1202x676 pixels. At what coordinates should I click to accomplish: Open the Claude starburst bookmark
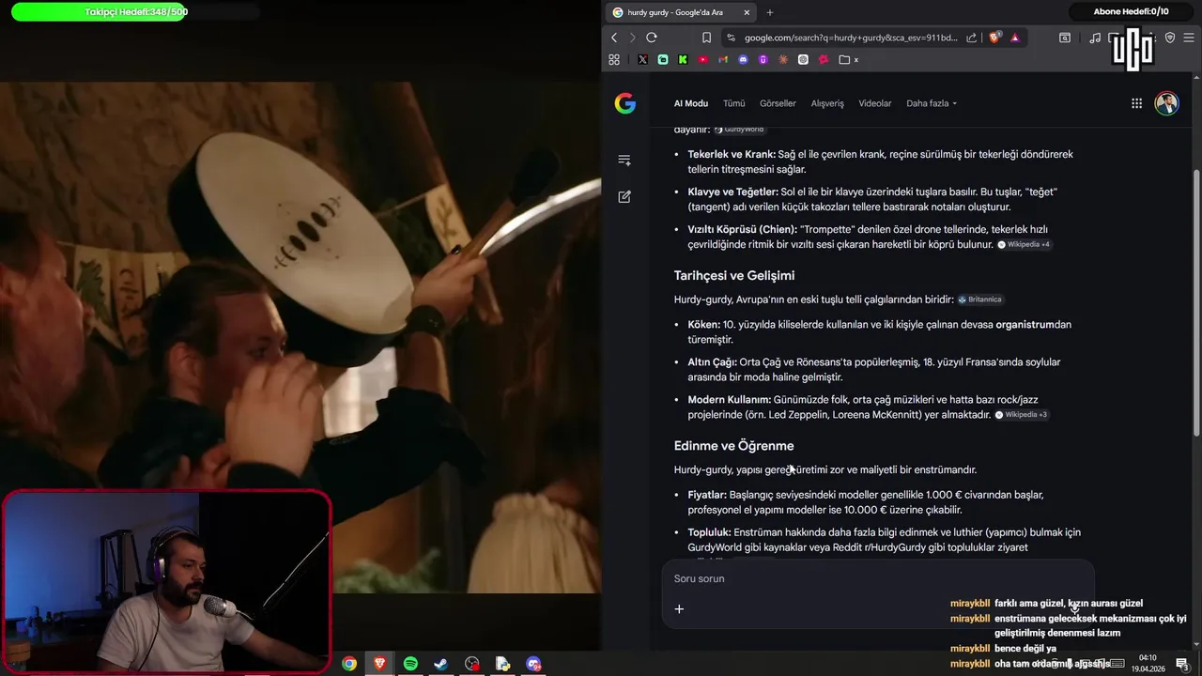pos(783,59)
